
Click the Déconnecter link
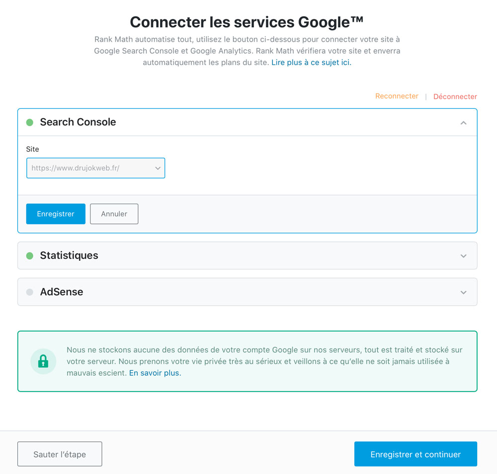455,97
